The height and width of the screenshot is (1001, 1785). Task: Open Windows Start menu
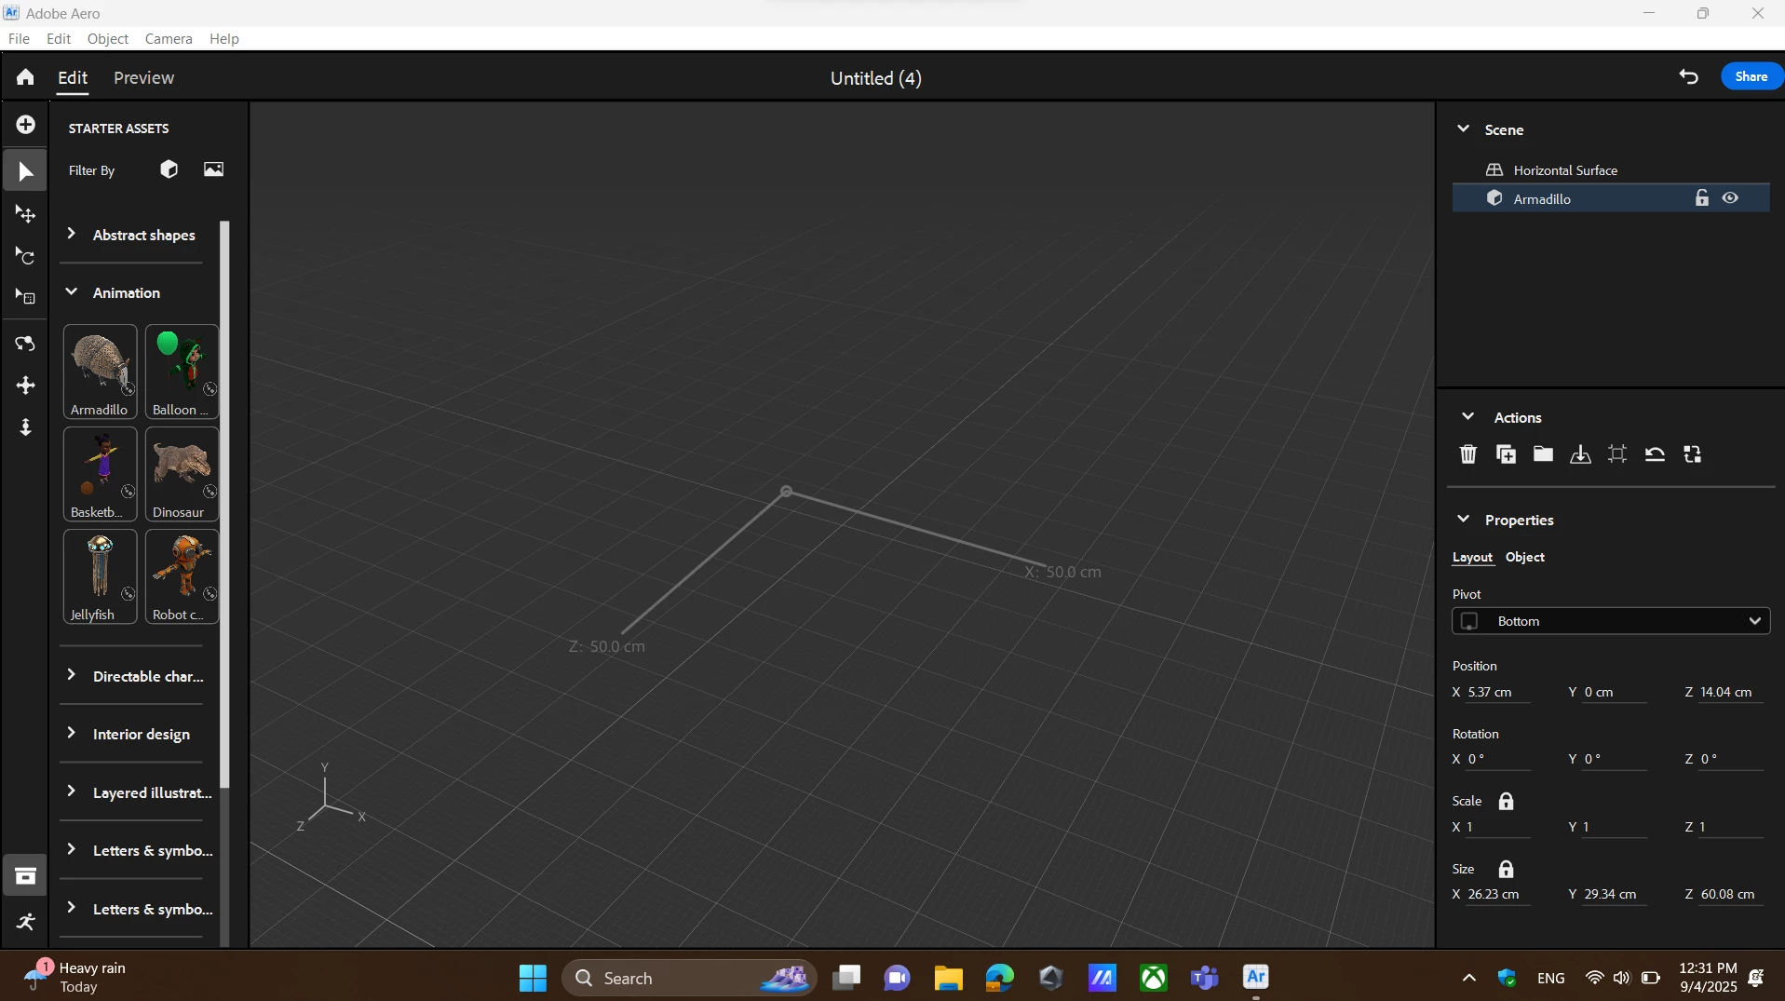click(x=533, y=978)
